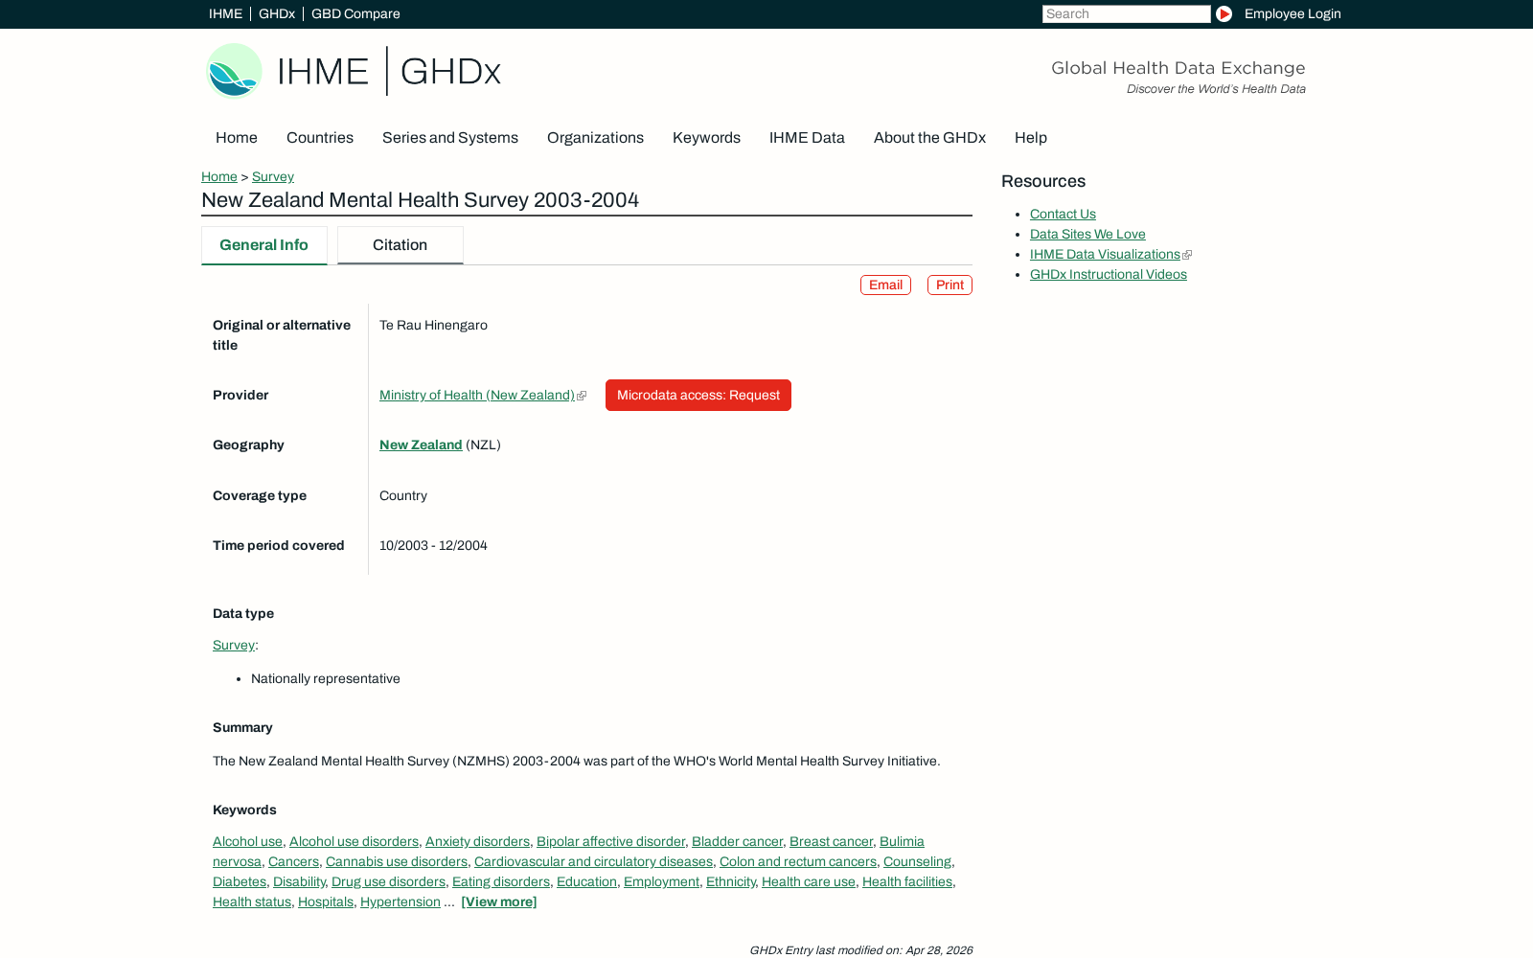Go to Home in main navigation
The width and height of the screenshot is (1533, 958).
point(237,138)
